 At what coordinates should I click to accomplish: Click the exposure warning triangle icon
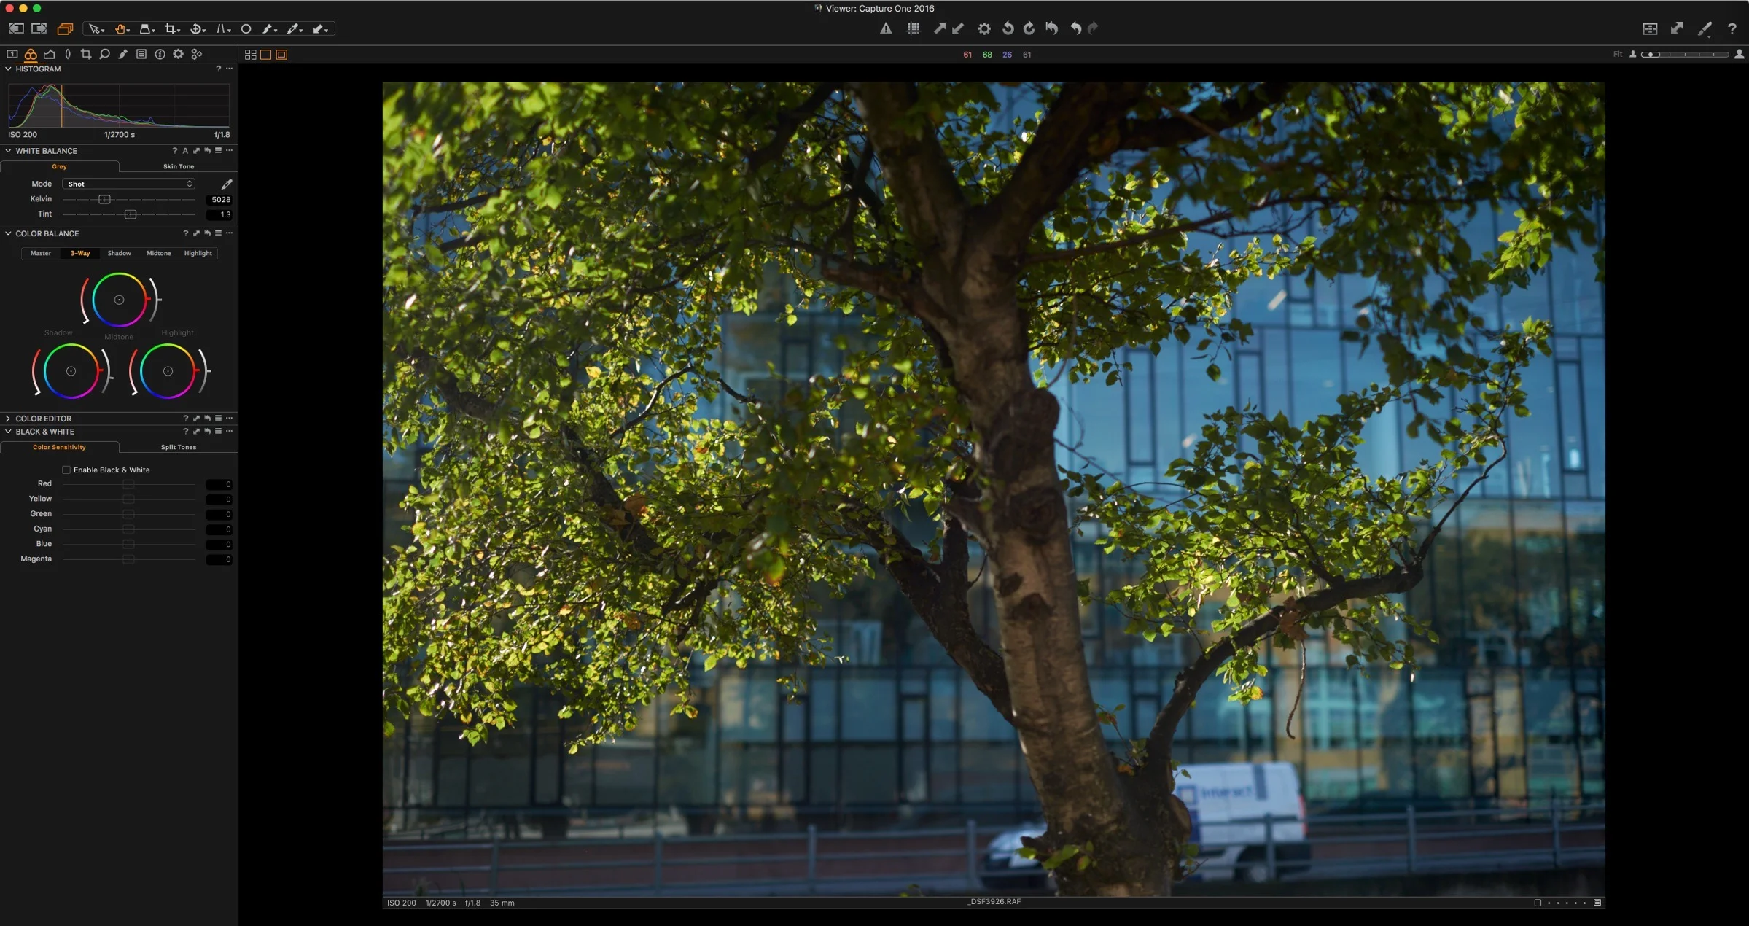pyautogui.click(x=885, y=28)
